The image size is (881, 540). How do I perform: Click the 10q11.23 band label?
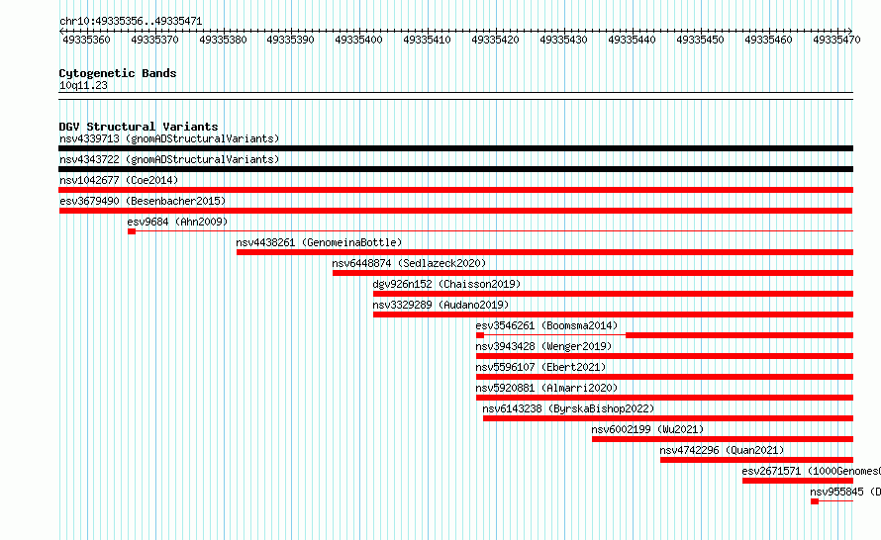[x=83, y=85]
